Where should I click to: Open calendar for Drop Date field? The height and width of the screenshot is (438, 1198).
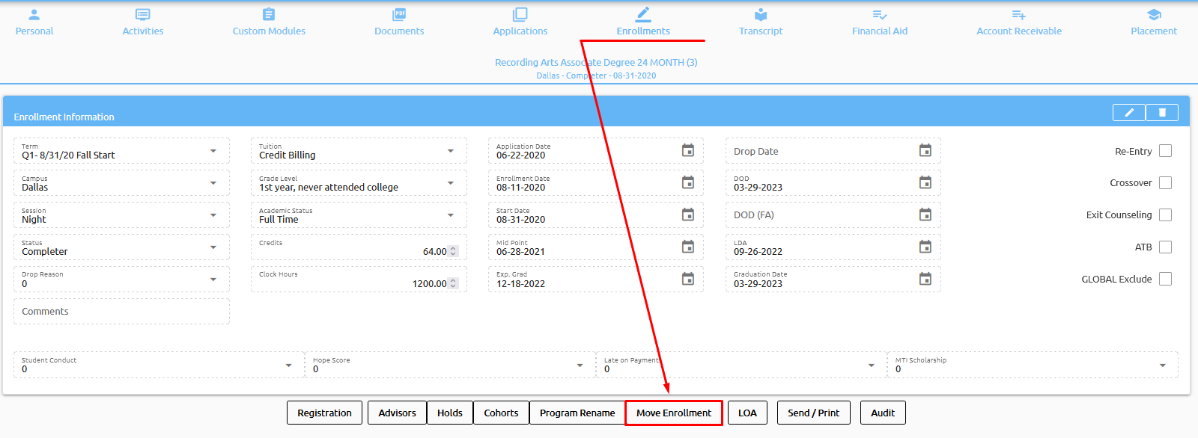(925, 151)
